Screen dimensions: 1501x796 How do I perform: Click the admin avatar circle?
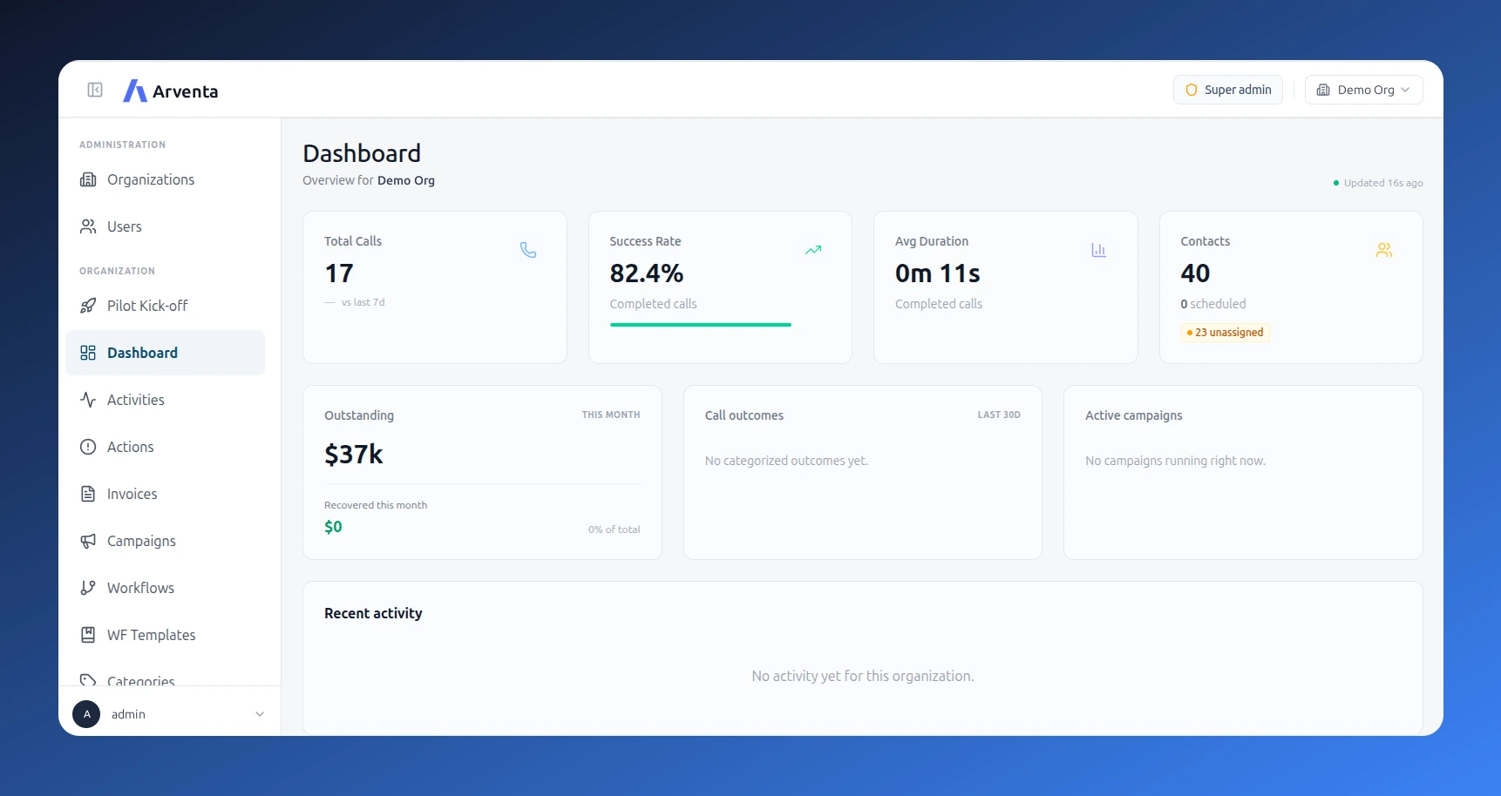click(x=86, y=714)
